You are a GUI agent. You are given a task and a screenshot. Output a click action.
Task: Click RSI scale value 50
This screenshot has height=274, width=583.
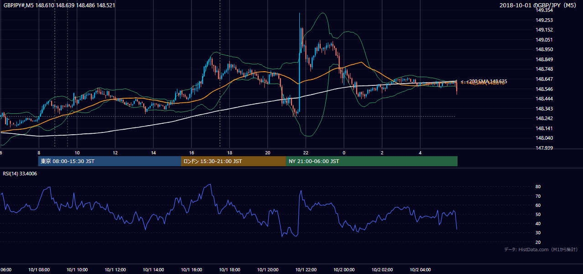pos(538,215)
